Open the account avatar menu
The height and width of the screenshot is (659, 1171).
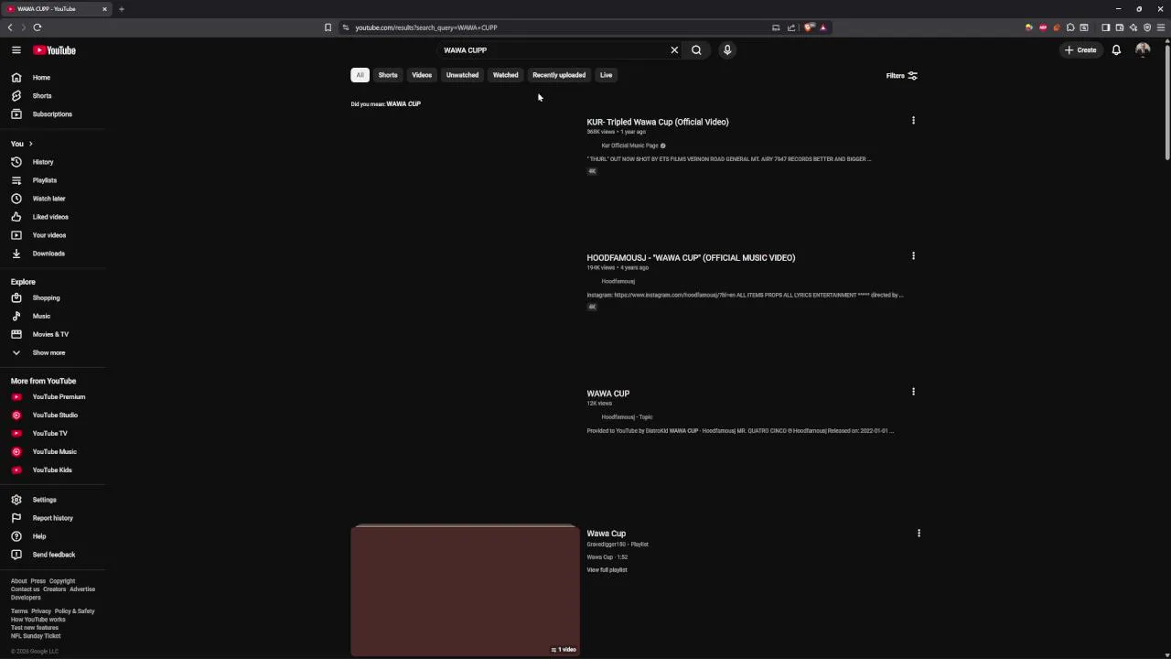coord(1143,50)
